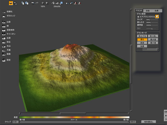This screenshot has height=125, width=167.
Task: Apply the キャニオン canyon preset
Action: (x=9, y=34)
